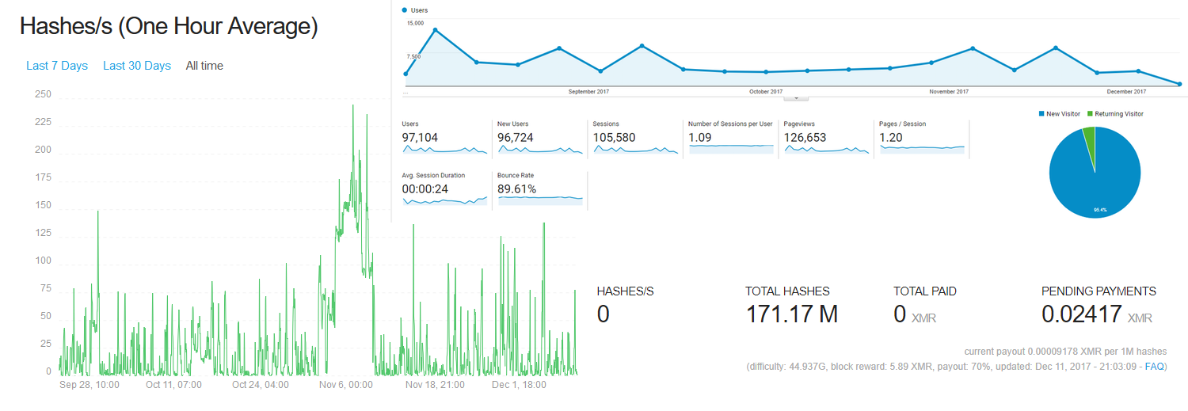Select the Last 7 Days range
This screenshot has height=411, width=1188.
point(57,66)
